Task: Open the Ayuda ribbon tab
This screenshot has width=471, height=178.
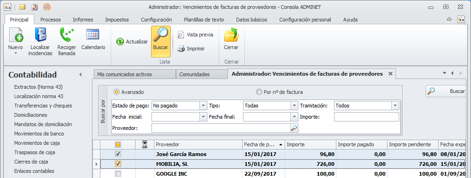Action: 350,20
